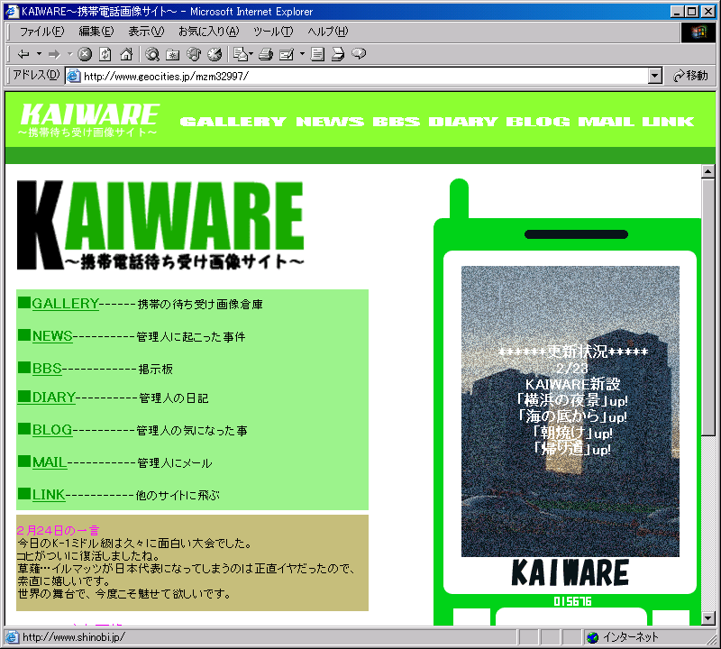Click BLOG in the top banner navigation

click(x=538, y=122)
